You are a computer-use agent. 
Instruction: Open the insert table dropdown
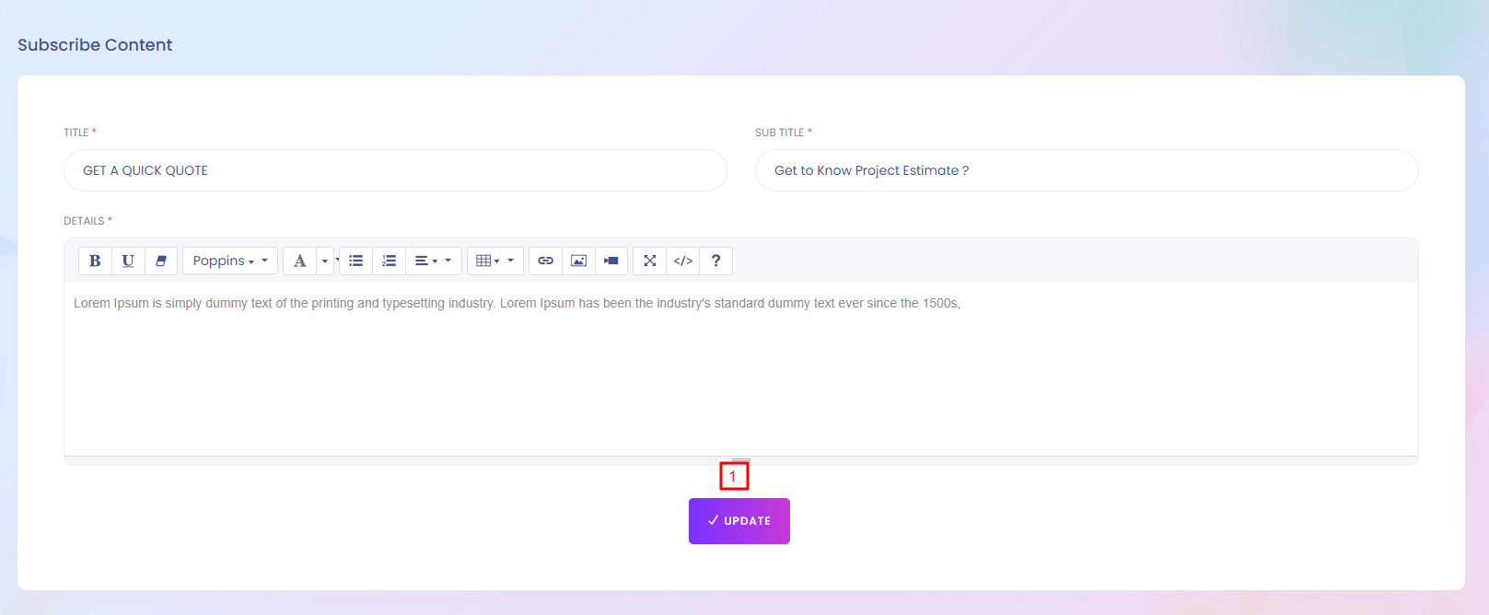[494, 261]
